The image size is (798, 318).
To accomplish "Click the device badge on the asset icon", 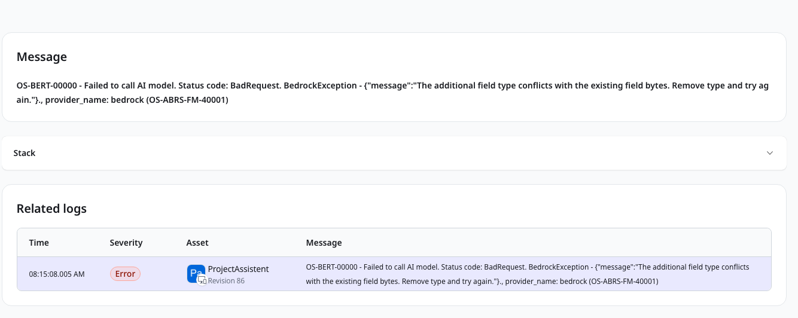I will 202,280.
